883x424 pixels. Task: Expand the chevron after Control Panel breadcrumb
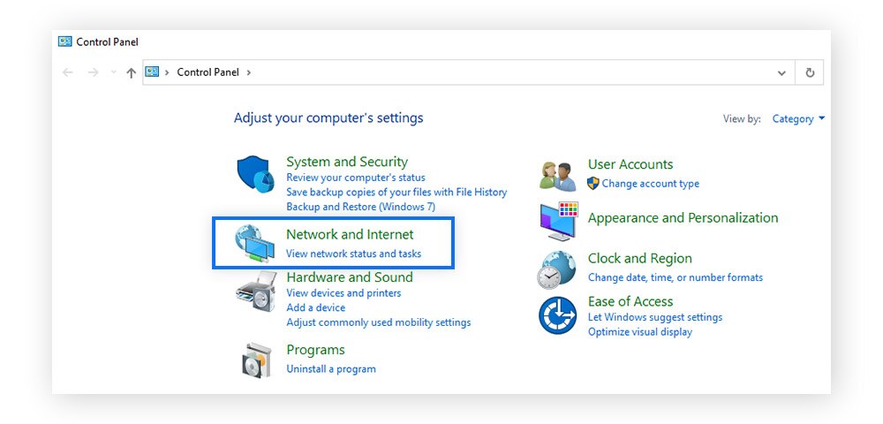[248, 72]
